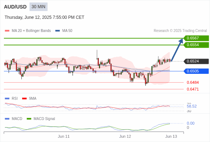
Task: Click the MACD value 0.00
Action: click(x=190, y=123)
